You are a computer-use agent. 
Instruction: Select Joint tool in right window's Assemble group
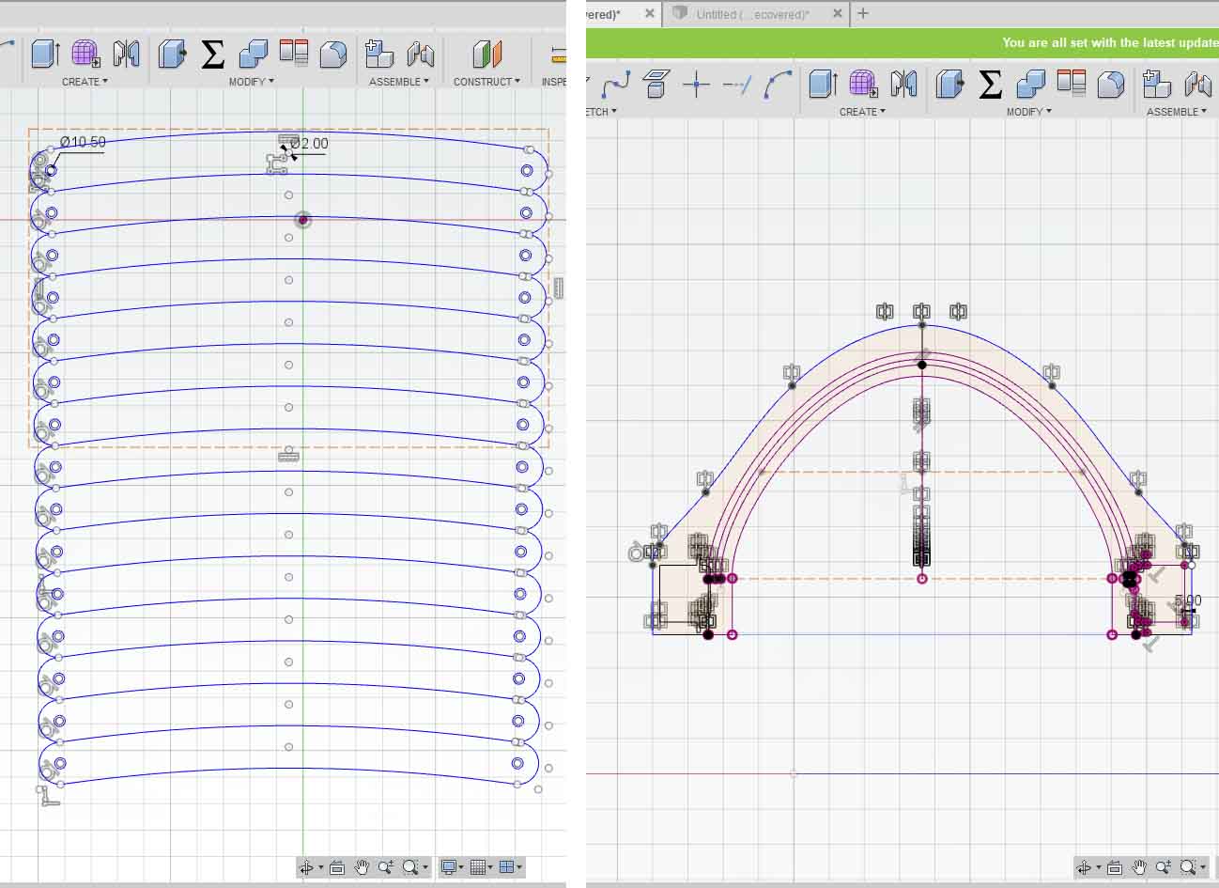click(x=1197, y=84)
